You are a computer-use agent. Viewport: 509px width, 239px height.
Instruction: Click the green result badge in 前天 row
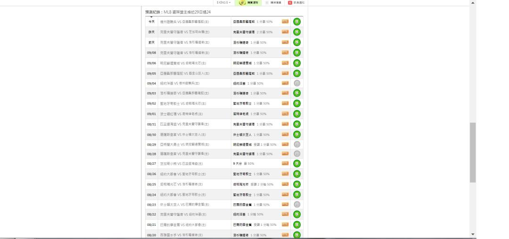[x=297, y=42]
